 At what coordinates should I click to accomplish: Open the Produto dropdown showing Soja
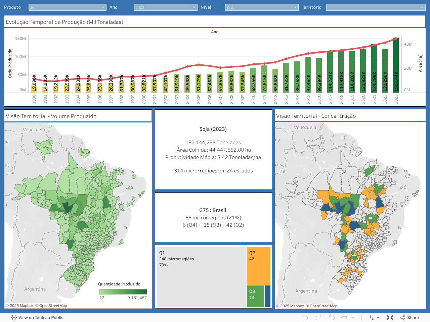pos(67,7)
